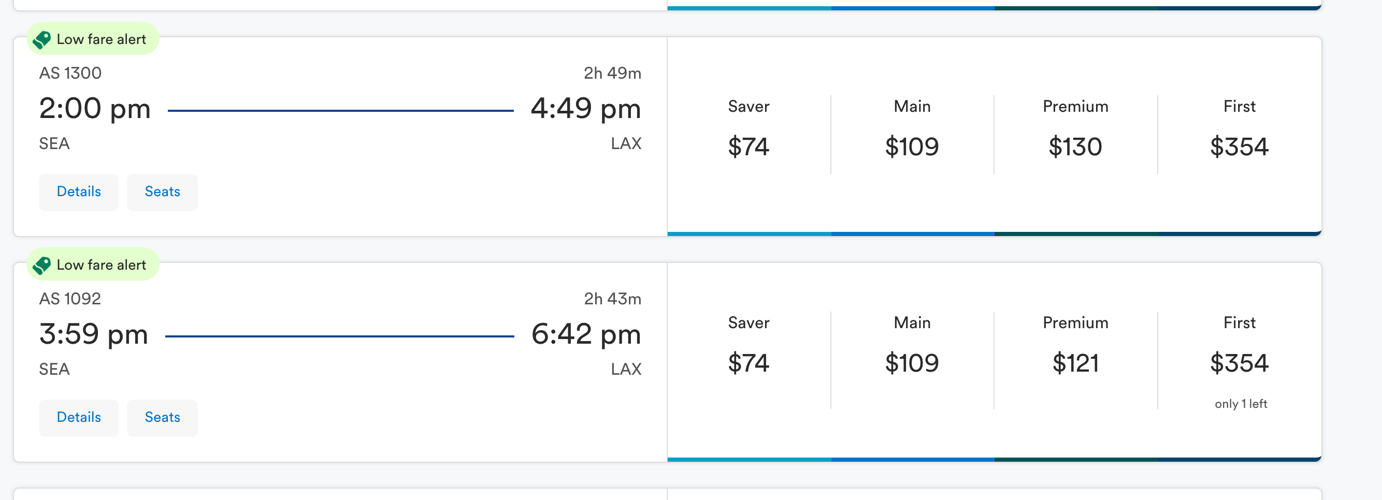Click the Low fare alert ticket icon on AS 1092
Image resolution: width=1382 pixels, height=500 pixels.
click(x=42, y=264)
